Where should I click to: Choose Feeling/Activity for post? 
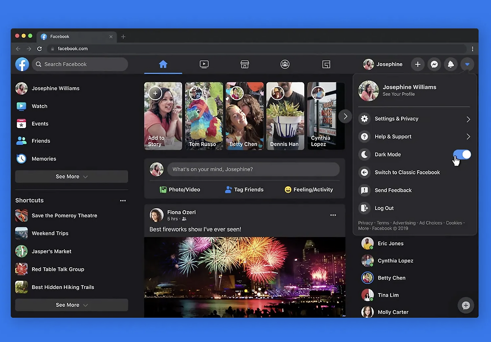pyautogui.click(x=309, y=189)
